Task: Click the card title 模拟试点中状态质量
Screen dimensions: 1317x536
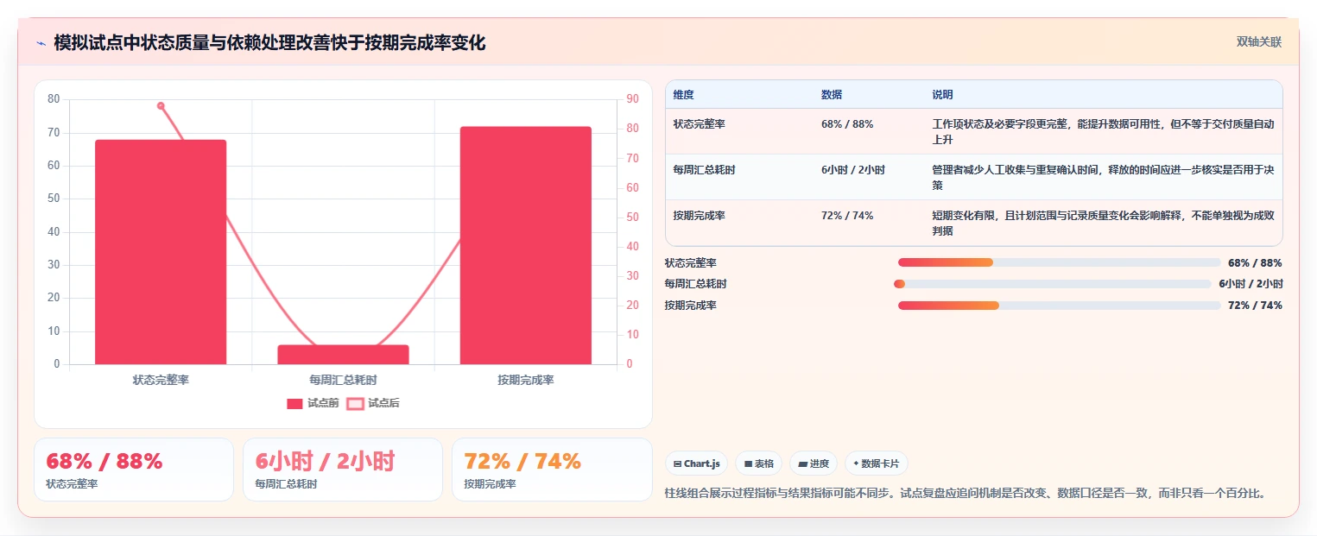Action: (269, 42)
